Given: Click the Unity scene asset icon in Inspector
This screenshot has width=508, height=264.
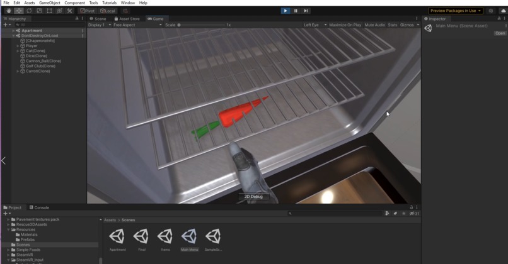Looking at the screenshot, I should [429, 28].
